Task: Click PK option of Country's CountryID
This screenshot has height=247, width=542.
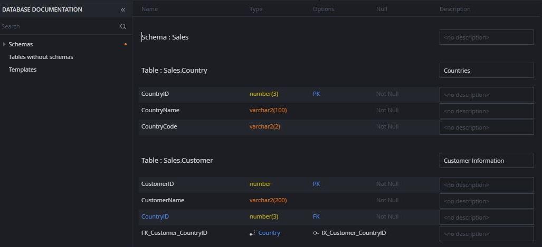Action: click(316, 94)
